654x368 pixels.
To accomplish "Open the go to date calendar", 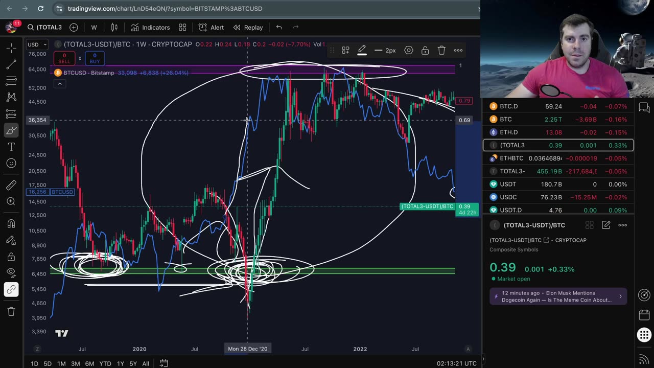I will pyautogui.click(x=163, y=363).
